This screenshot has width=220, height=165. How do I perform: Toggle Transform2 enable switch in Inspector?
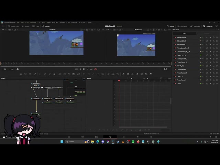click(x=175, y=80)
